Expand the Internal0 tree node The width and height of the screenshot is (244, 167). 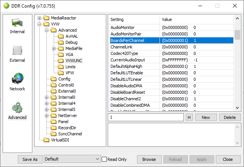pyautogui.click(x=46, y=98)
